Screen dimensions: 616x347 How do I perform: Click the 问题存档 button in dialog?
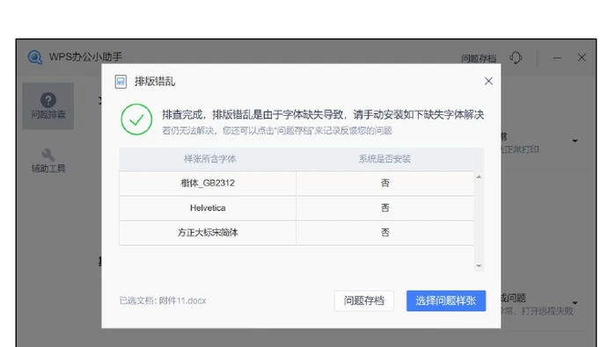(x=363, y=300)
